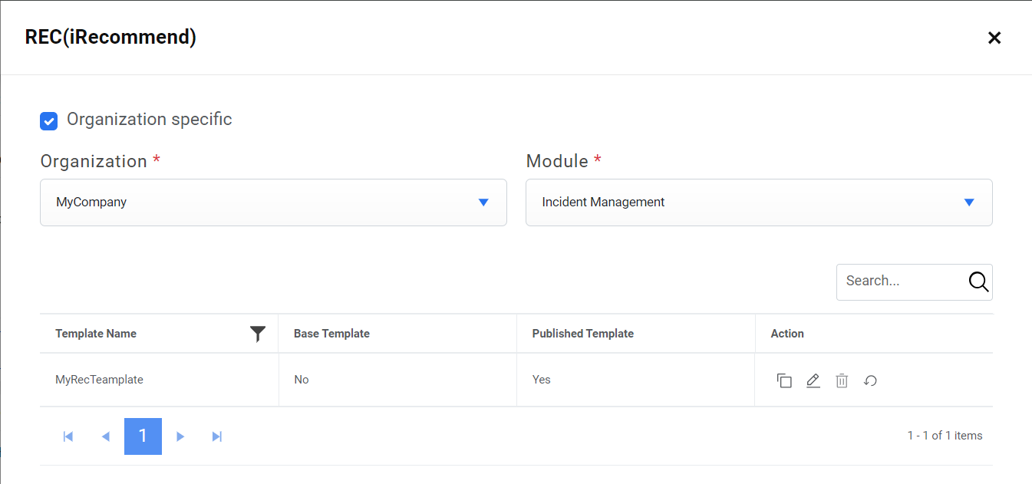Open the Organization dropdown
The width and height of the screenshot is (1032, 484).
273,202
